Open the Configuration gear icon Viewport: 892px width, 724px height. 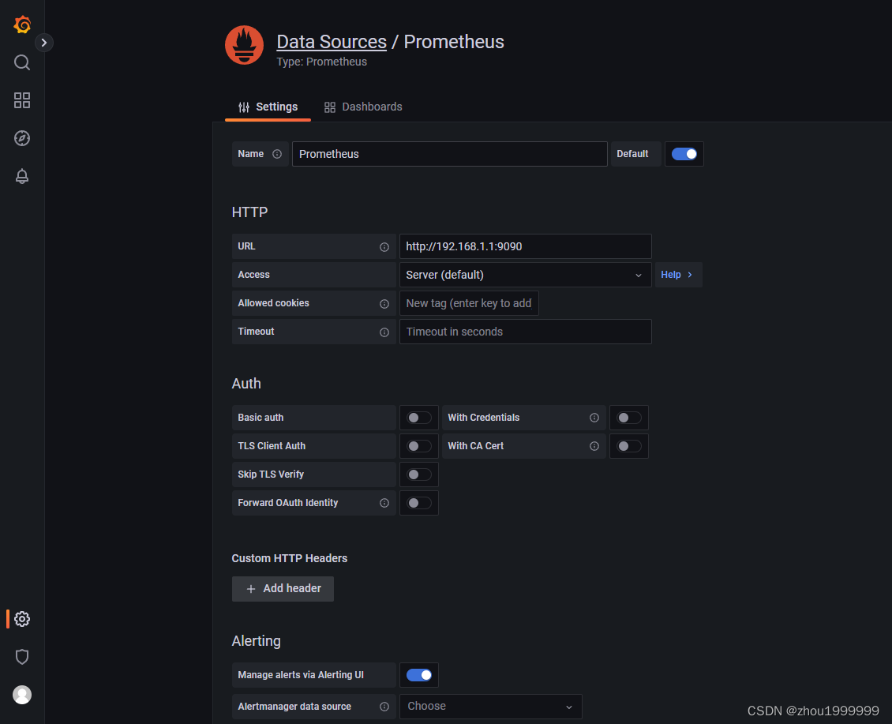[22, 619]
